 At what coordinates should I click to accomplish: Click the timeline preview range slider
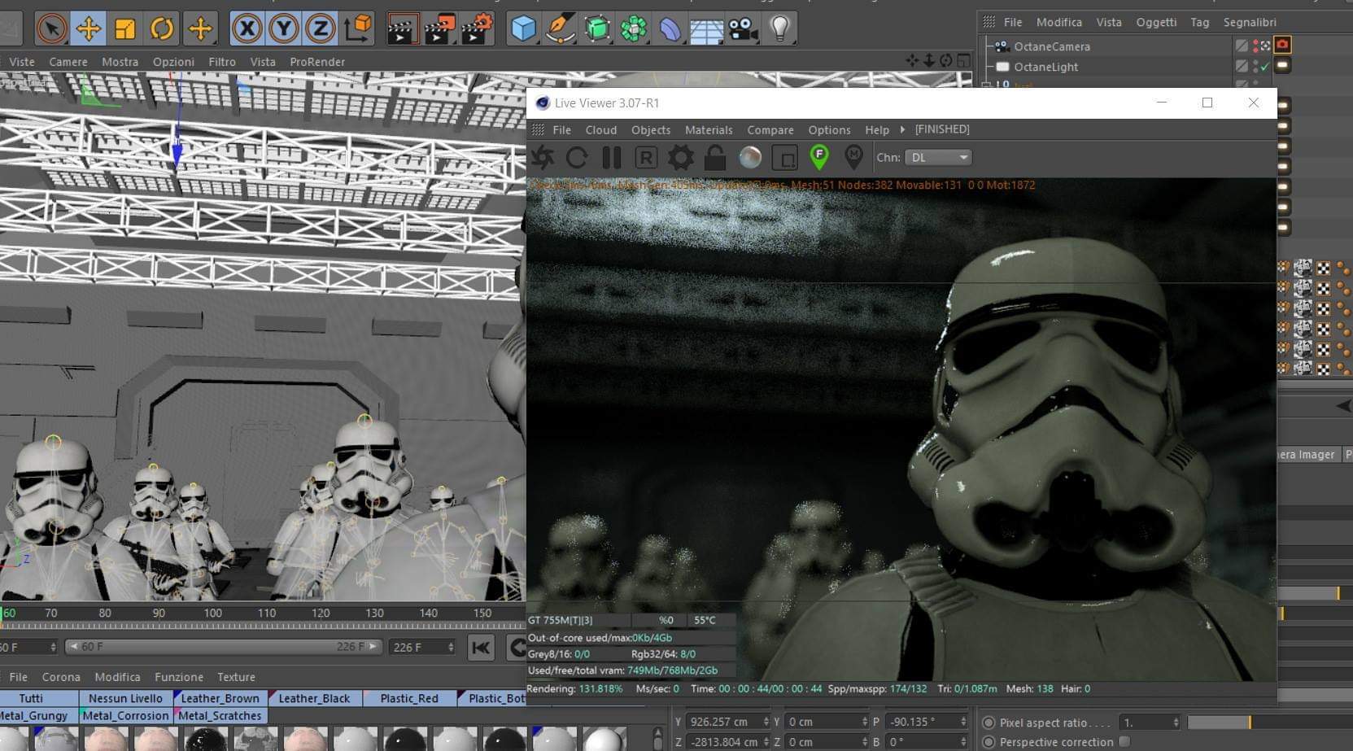tap(224, 647)
